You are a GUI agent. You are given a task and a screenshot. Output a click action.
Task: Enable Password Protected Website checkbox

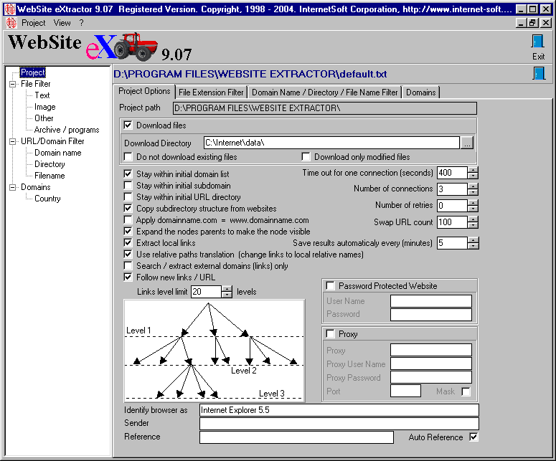coord(330,285)
